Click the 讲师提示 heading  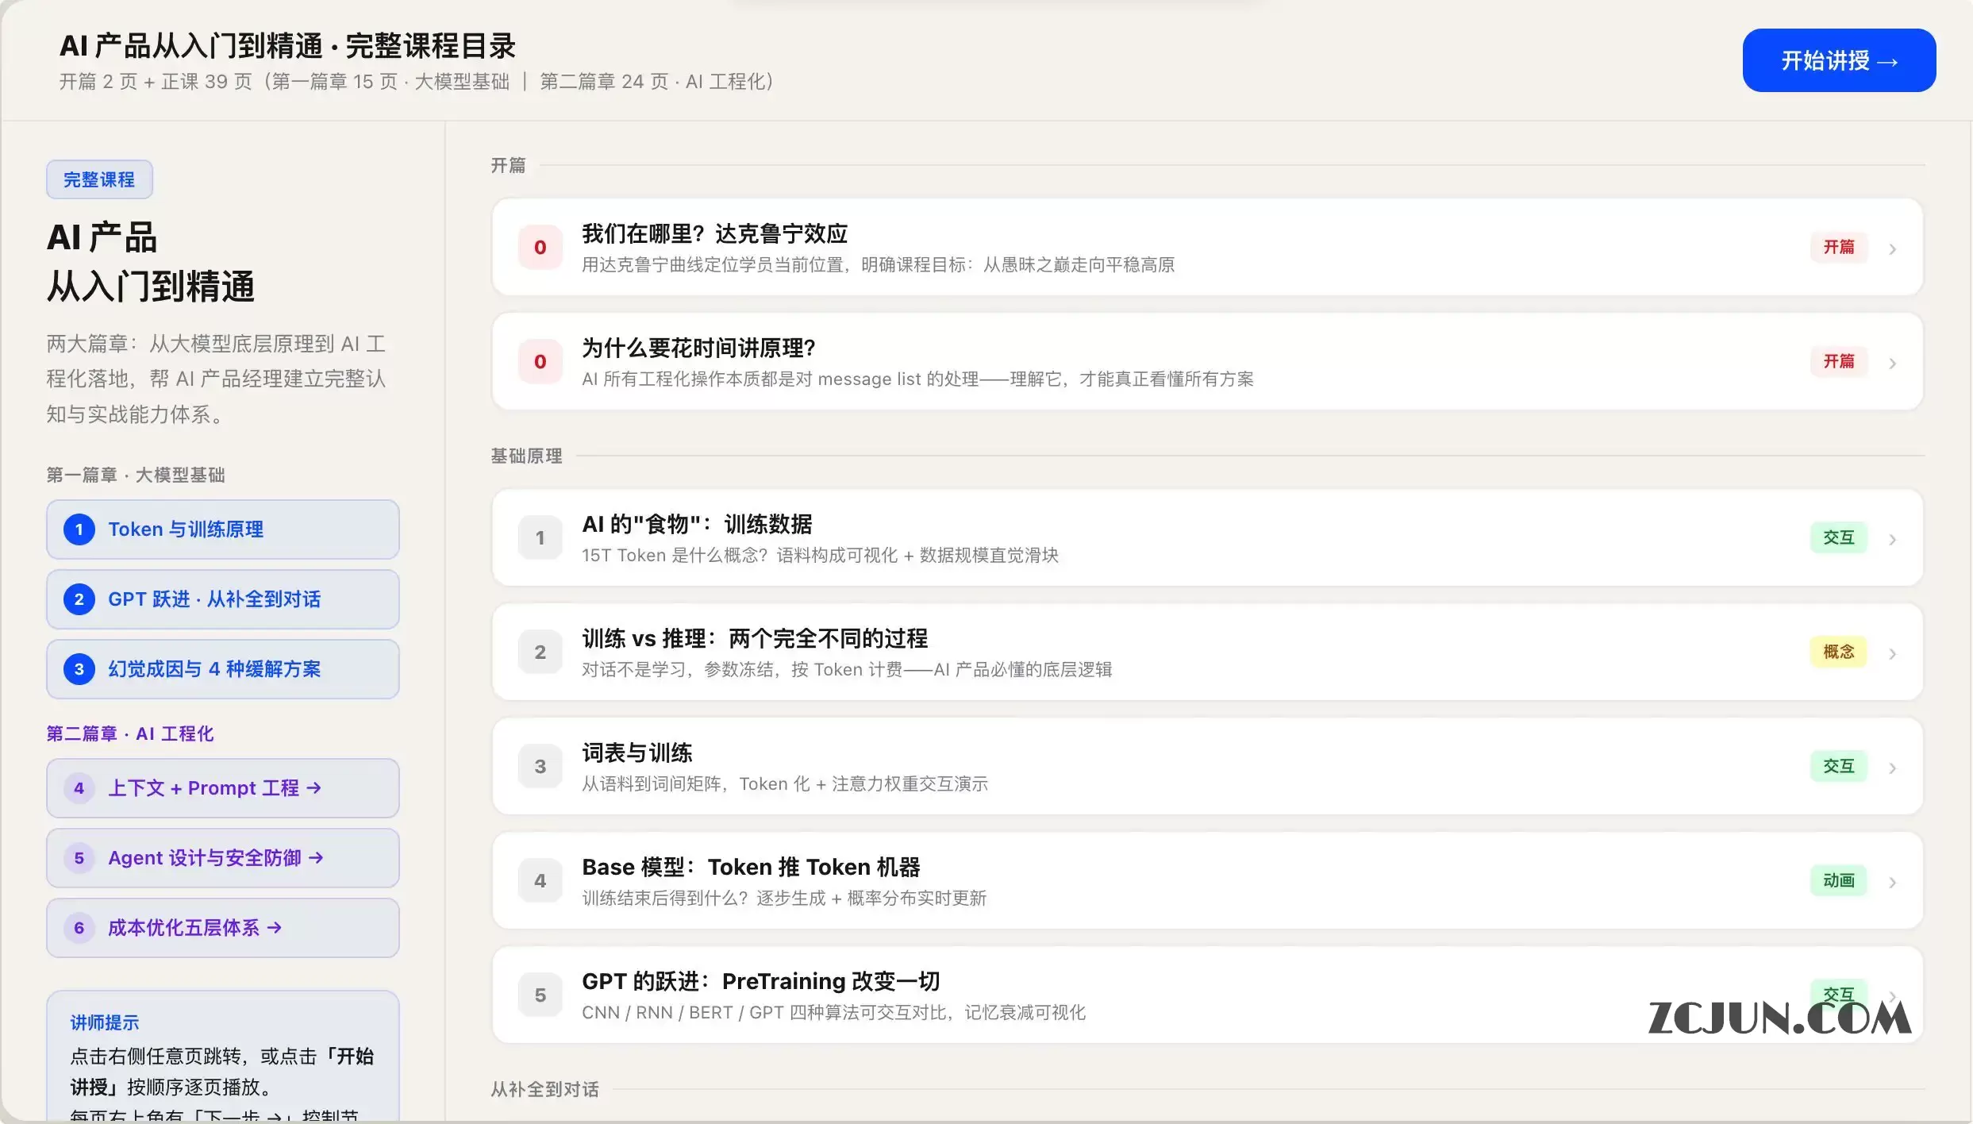click(x=105, y=1022)
